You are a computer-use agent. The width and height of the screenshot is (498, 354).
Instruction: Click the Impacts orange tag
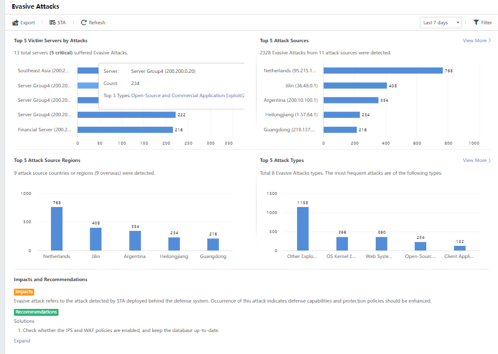(24, 292)
